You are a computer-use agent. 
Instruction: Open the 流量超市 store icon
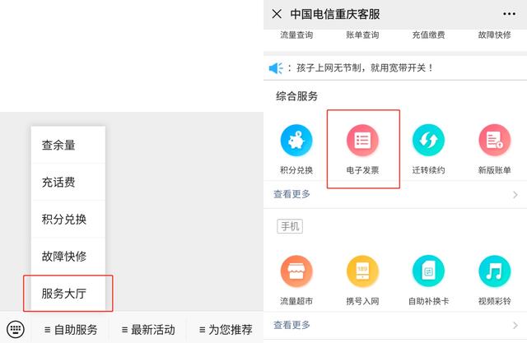tap(296, 271)
